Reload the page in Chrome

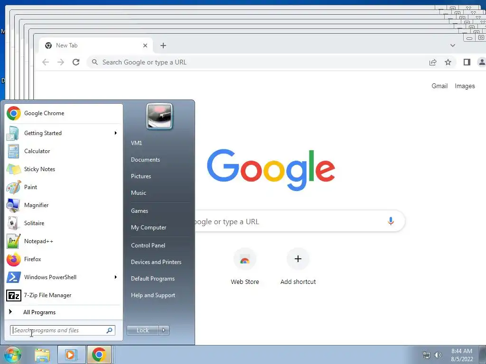[x=76, y=62]
